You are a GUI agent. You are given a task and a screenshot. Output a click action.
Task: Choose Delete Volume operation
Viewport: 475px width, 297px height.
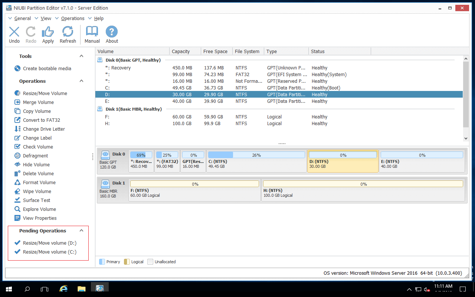(34, 173)
